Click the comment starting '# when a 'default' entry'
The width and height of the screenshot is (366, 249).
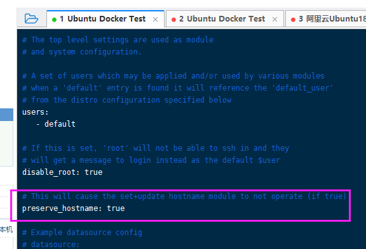pos(177,88)
